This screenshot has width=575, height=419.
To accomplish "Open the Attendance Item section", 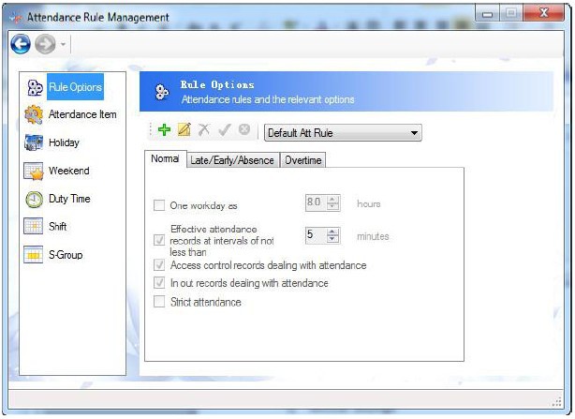I will (x=70, y=114).
